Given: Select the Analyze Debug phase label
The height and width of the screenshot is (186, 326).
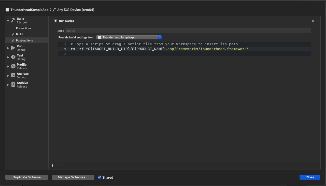Looking at the screenshot, I should click(23, 76).
